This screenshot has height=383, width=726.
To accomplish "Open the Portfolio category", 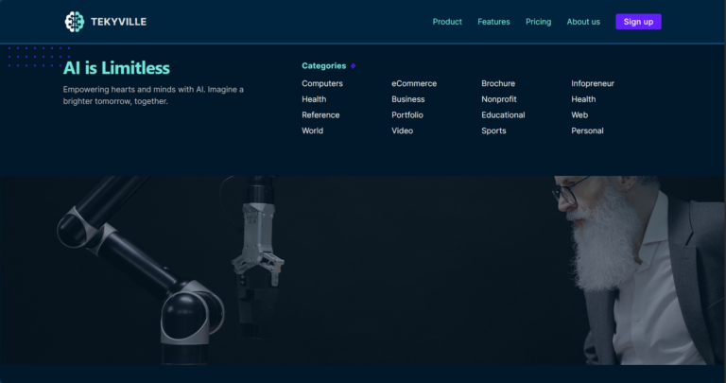I will pos(407,115).
